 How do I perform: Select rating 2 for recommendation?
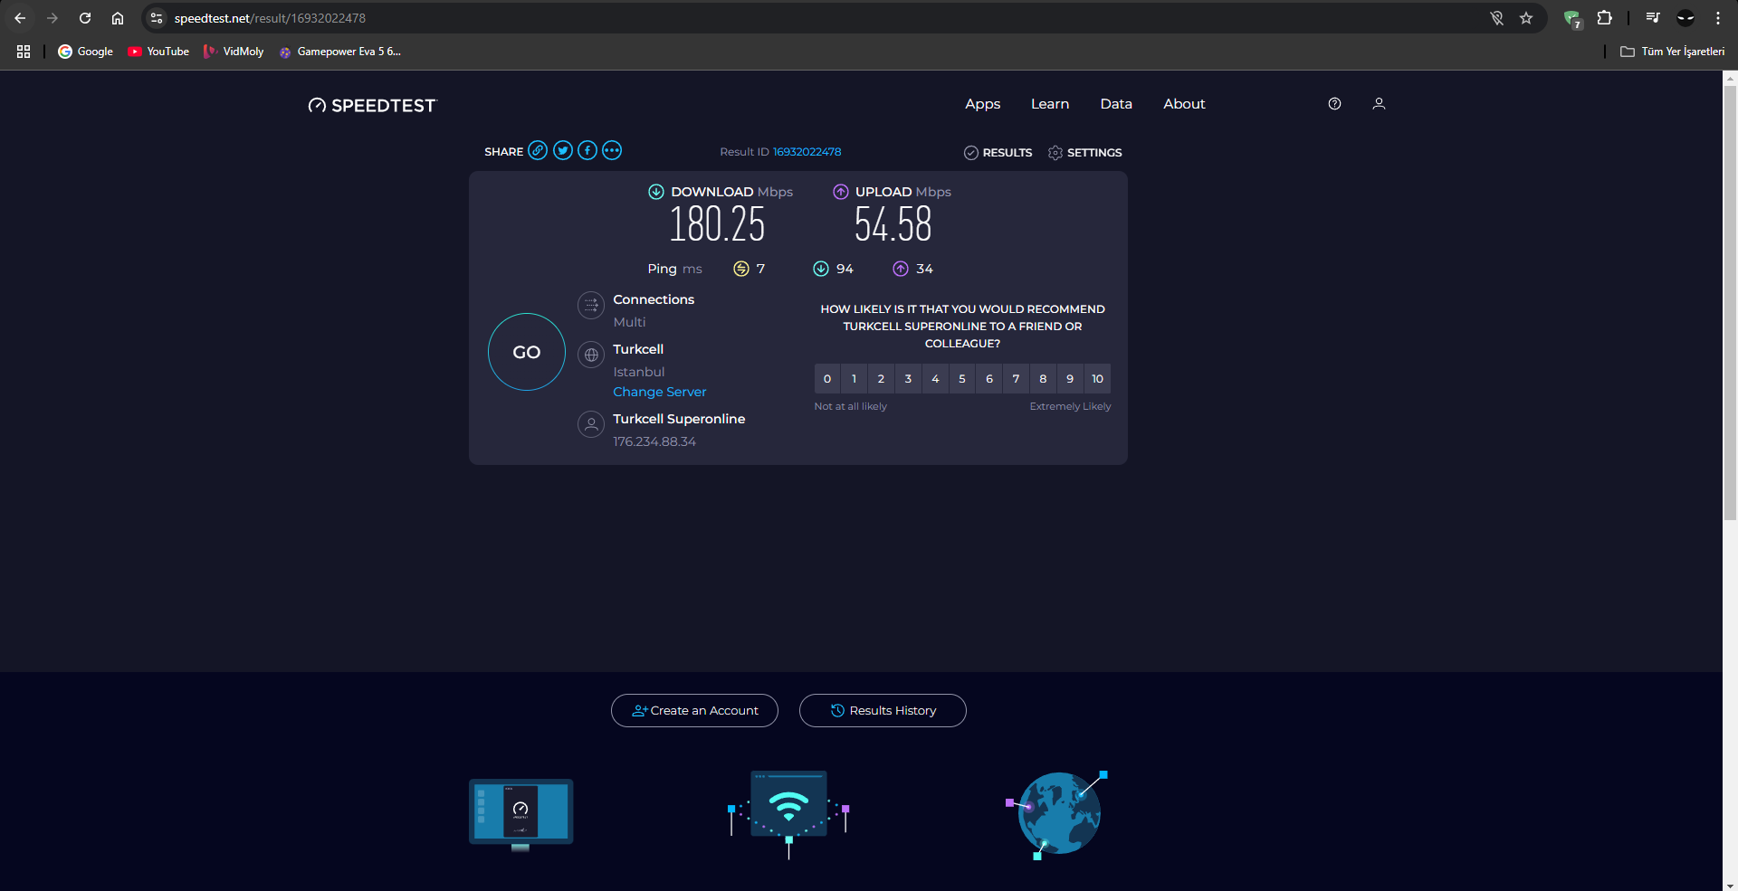coord(881,379)
